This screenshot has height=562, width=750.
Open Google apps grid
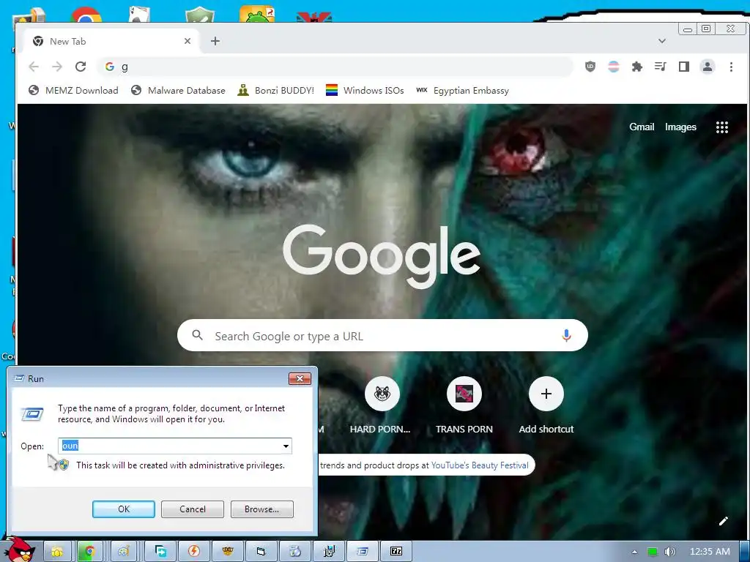tap(721, 127)
